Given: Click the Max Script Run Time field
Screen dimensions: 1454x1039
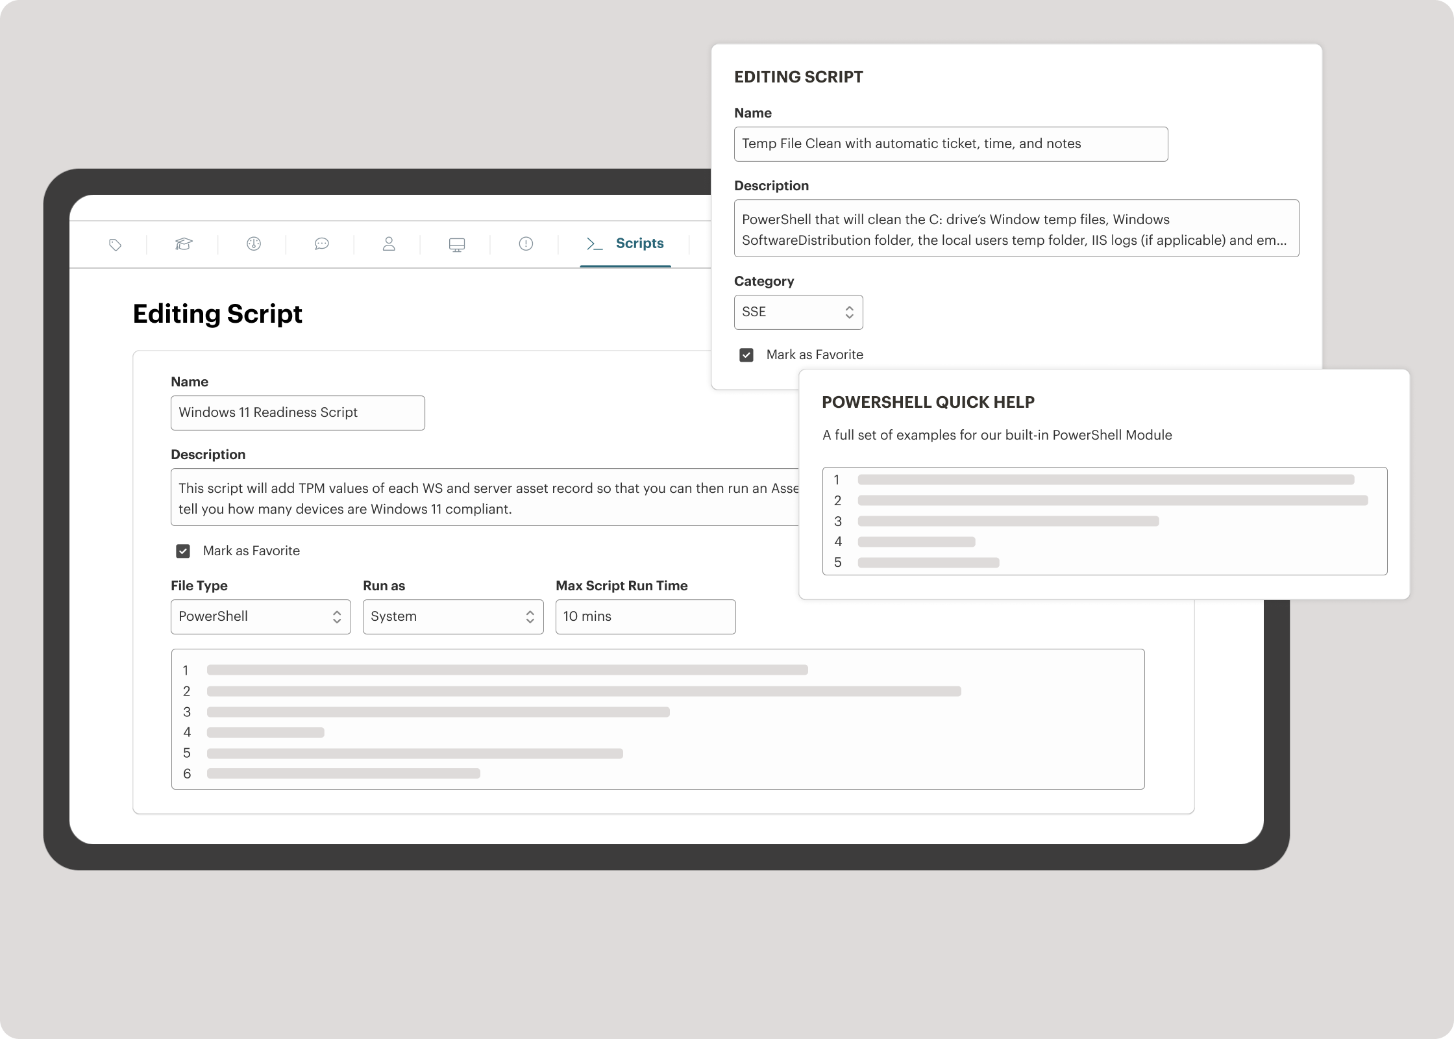Looking at the screenshot, I should tap(645, 616).
